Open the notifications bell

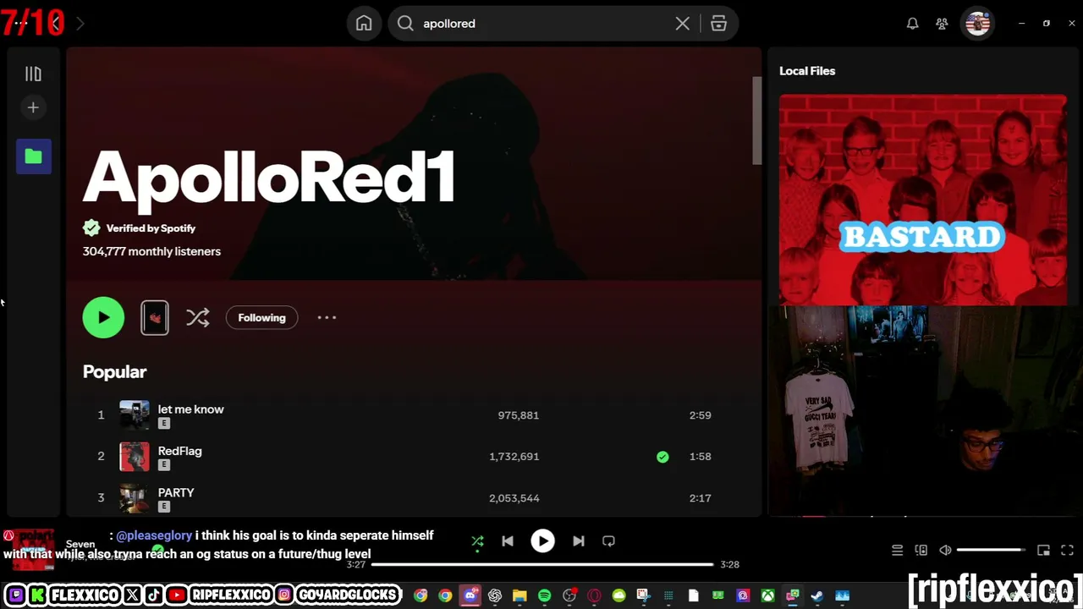tap(912, 24)
